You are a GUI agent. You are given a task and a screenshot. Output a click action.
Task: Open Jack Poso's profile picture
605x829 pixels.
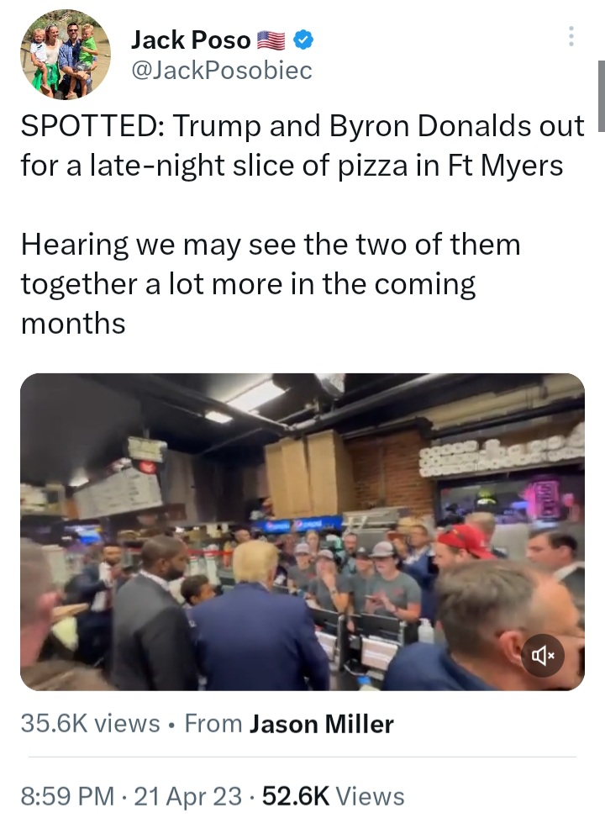tap(66, 55)
